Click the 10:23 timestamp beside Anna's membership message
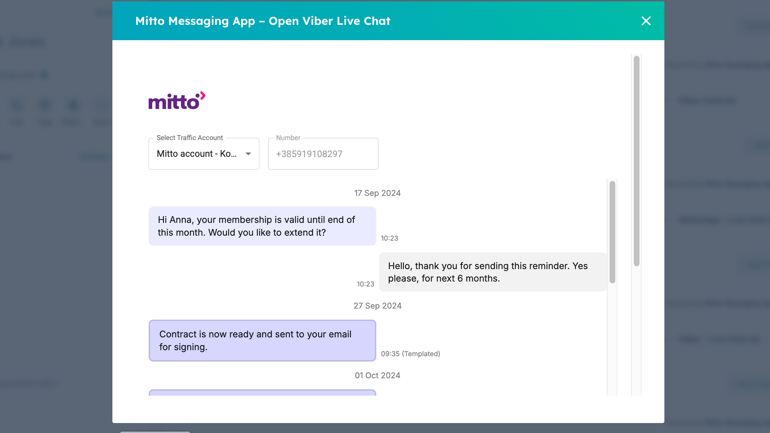This screenshot has width=770, height=433. click(389, 238)
